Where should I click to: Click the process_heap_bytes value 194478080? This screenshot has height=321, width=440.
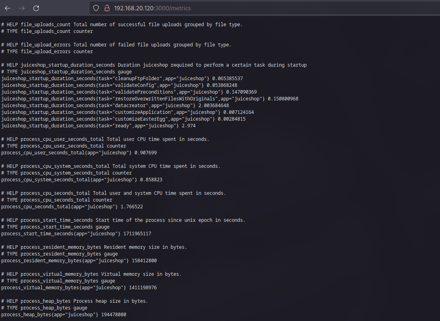tap(113, 315)
